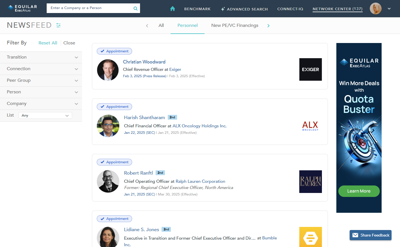Click Share Feedback button

(x=371, y=235)
